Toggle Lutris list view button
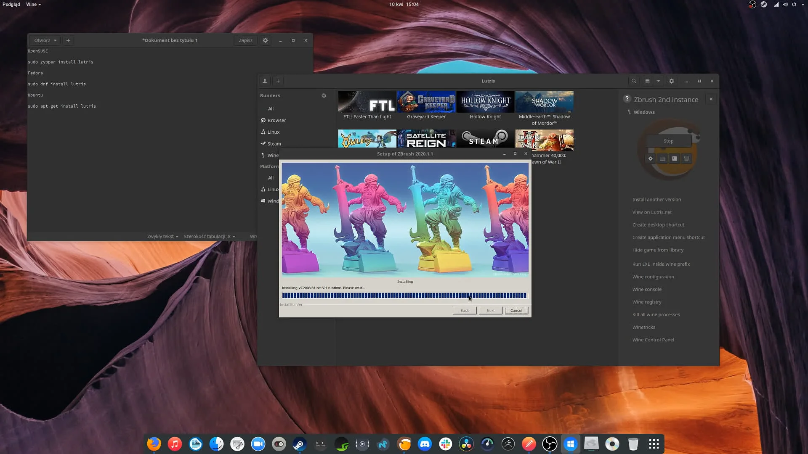Image resolution: width=808 pixels, height=454 pixels. (647, 81)
